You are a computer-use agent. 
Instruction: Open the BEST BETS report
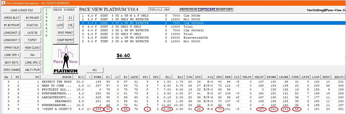(x=12, y=62)
